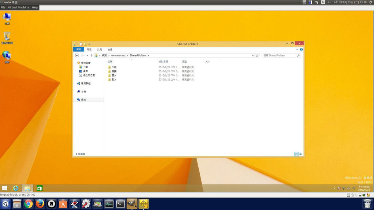This screenshot has height=210, width=374.
Task: Open the Explorer help question mark
Action: pyautogui.click(x=301, y=50)
